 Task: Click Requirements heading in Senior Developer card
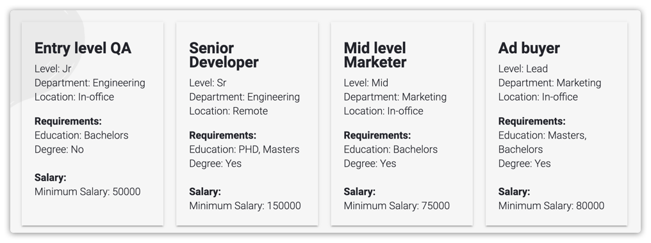pyautogui.click(x=223, y=135)
